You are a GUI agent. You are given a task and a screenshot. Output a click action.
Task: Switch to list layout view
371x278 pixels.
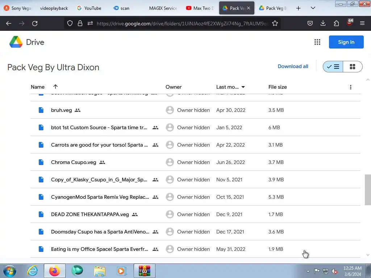coord(333,67)
